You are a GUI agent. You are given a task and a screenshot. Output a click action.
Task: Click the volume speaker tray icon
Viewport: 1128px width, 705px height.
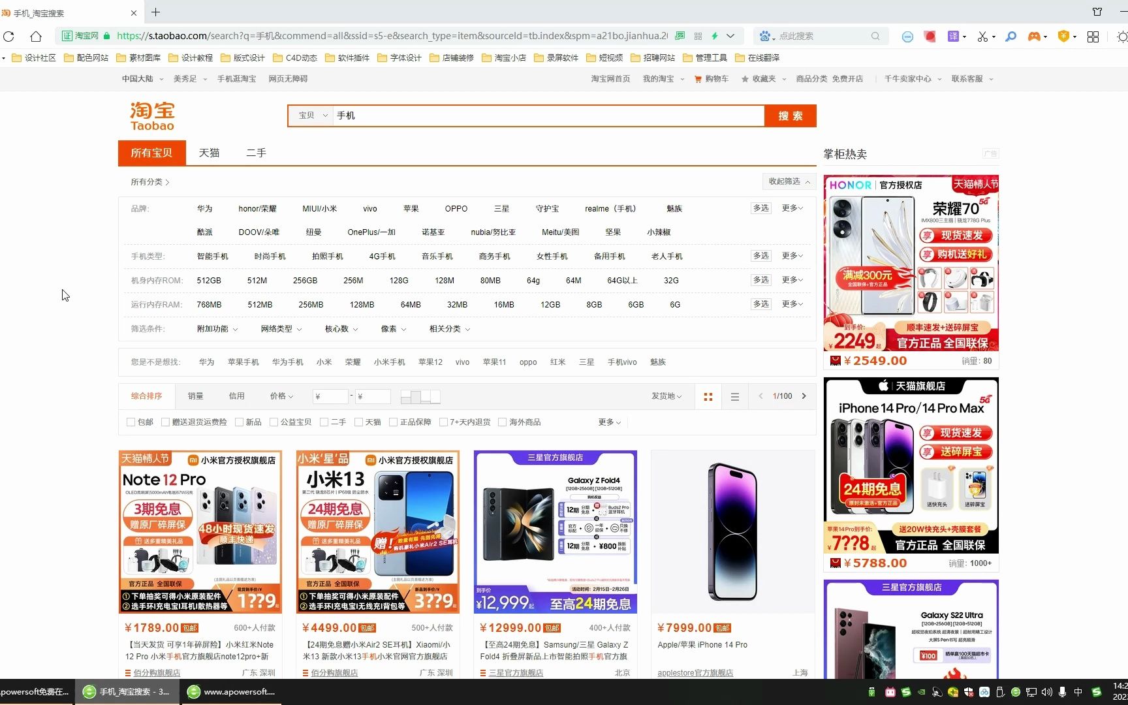click(1046, 692)
